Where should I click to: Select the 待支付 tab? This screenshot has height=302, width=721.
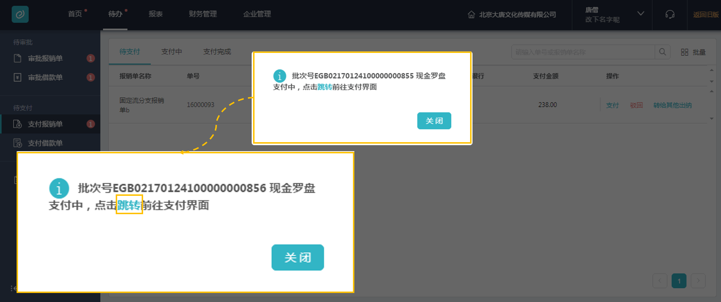point(130,52)
